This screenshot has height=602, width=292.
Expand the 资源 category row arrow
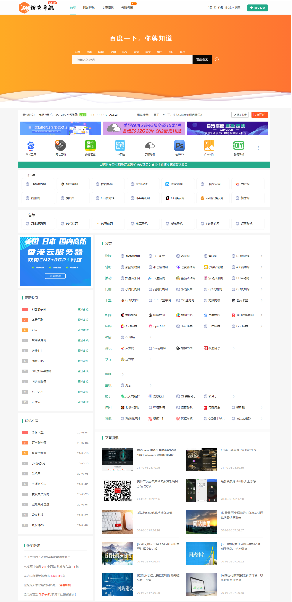click(261, 256)
